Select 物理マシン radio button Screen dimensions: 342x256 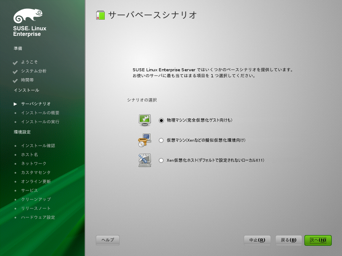tap(161, 120)
